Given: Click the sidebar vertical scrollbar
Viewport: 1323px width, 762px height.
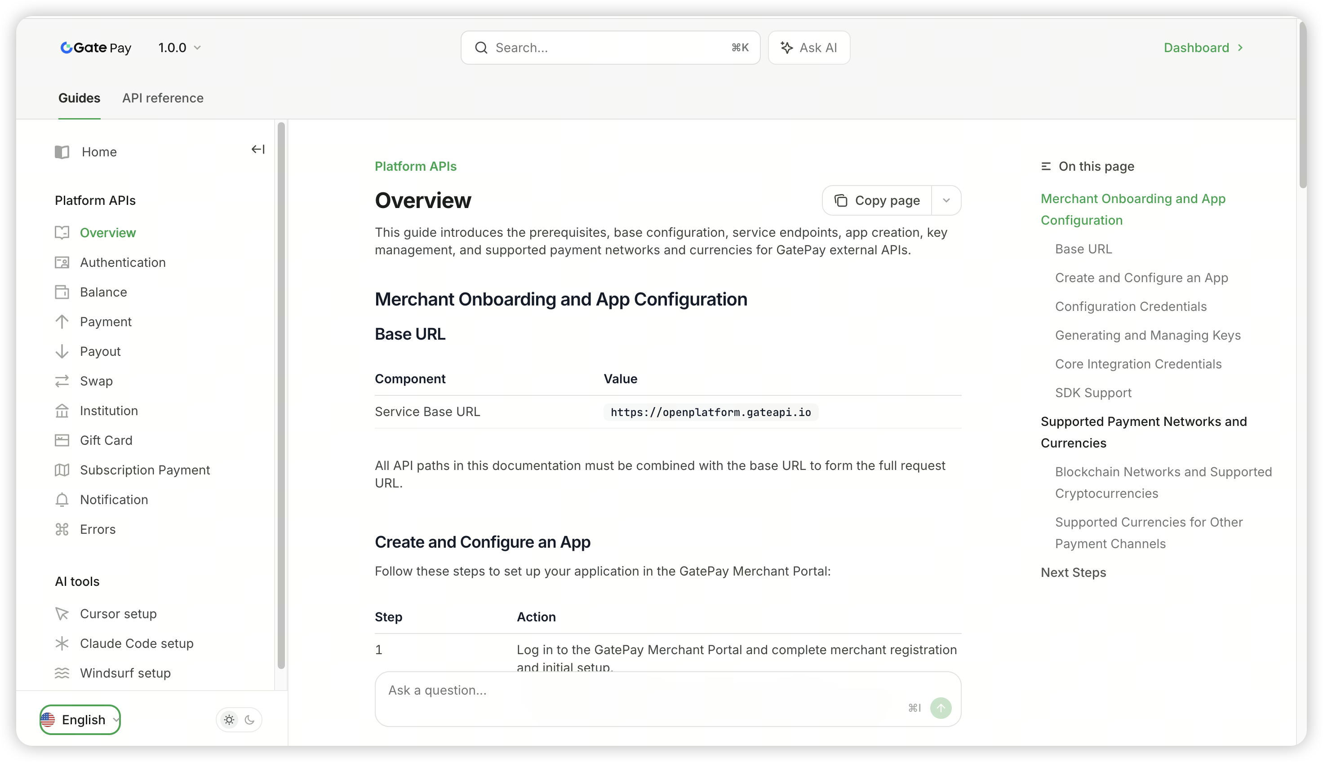Looking at the screenshot, I should click(x=281, y=395).
